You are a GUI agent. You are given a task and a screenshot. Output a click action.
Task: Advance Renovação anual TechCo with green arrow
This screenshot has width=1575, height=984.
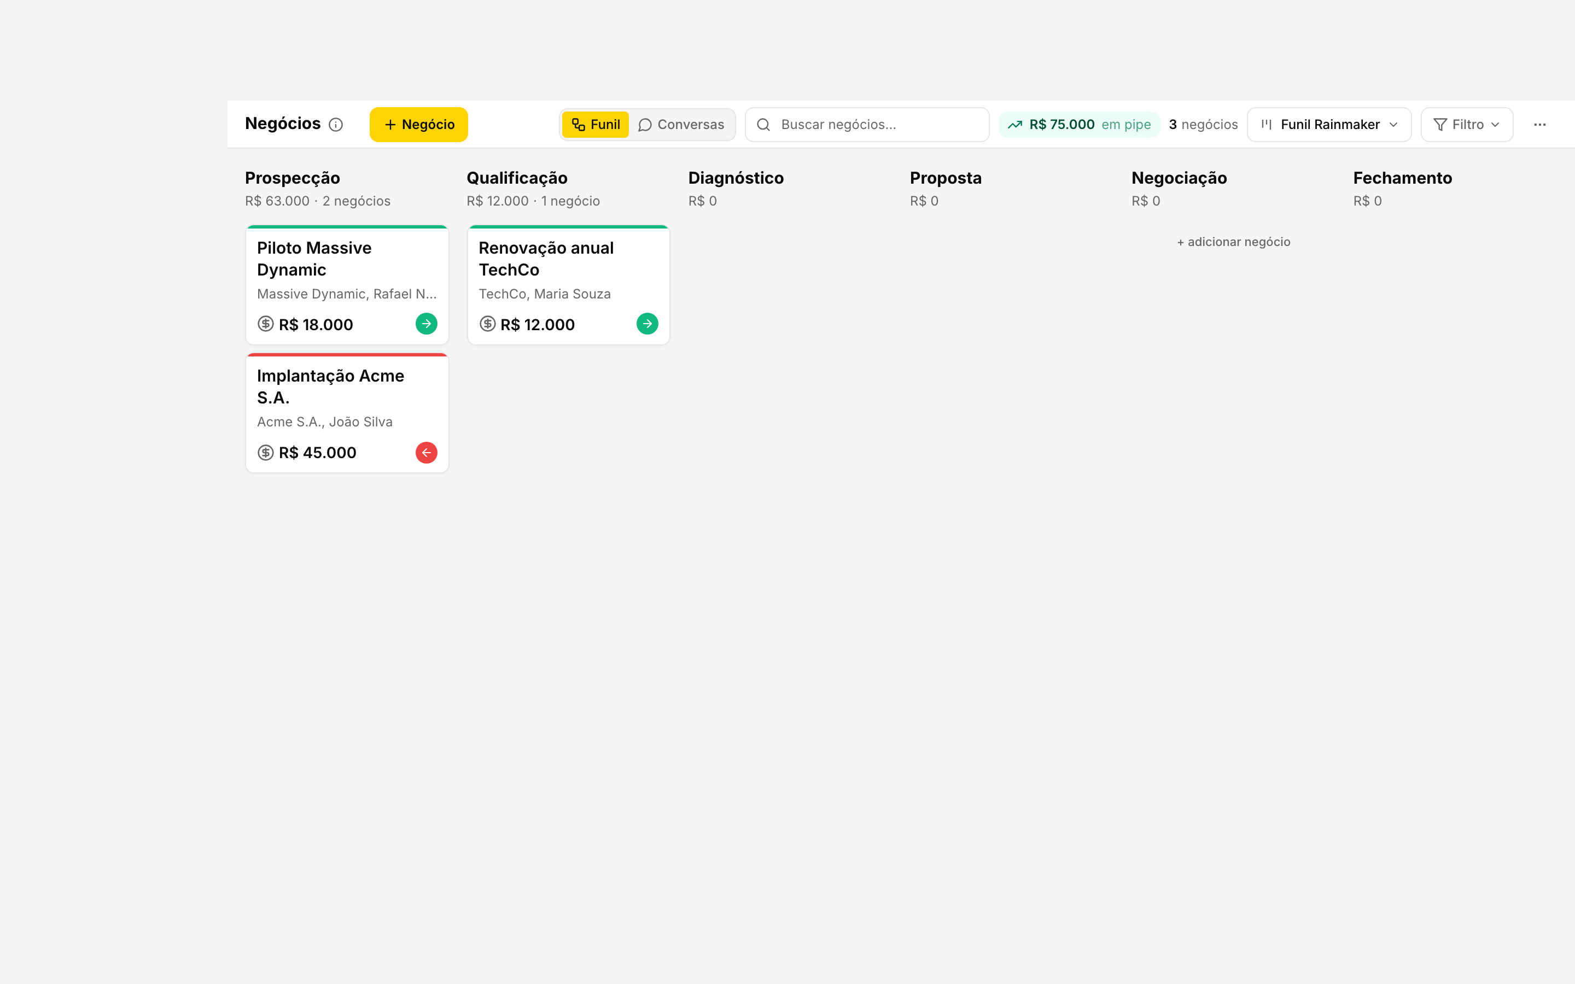pyautogui.click(x=647, y=324)
